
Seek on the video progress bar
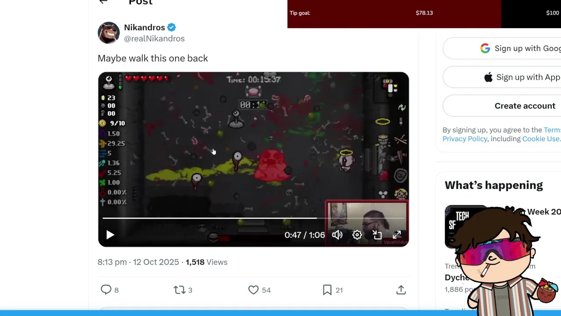coord(253,218)
